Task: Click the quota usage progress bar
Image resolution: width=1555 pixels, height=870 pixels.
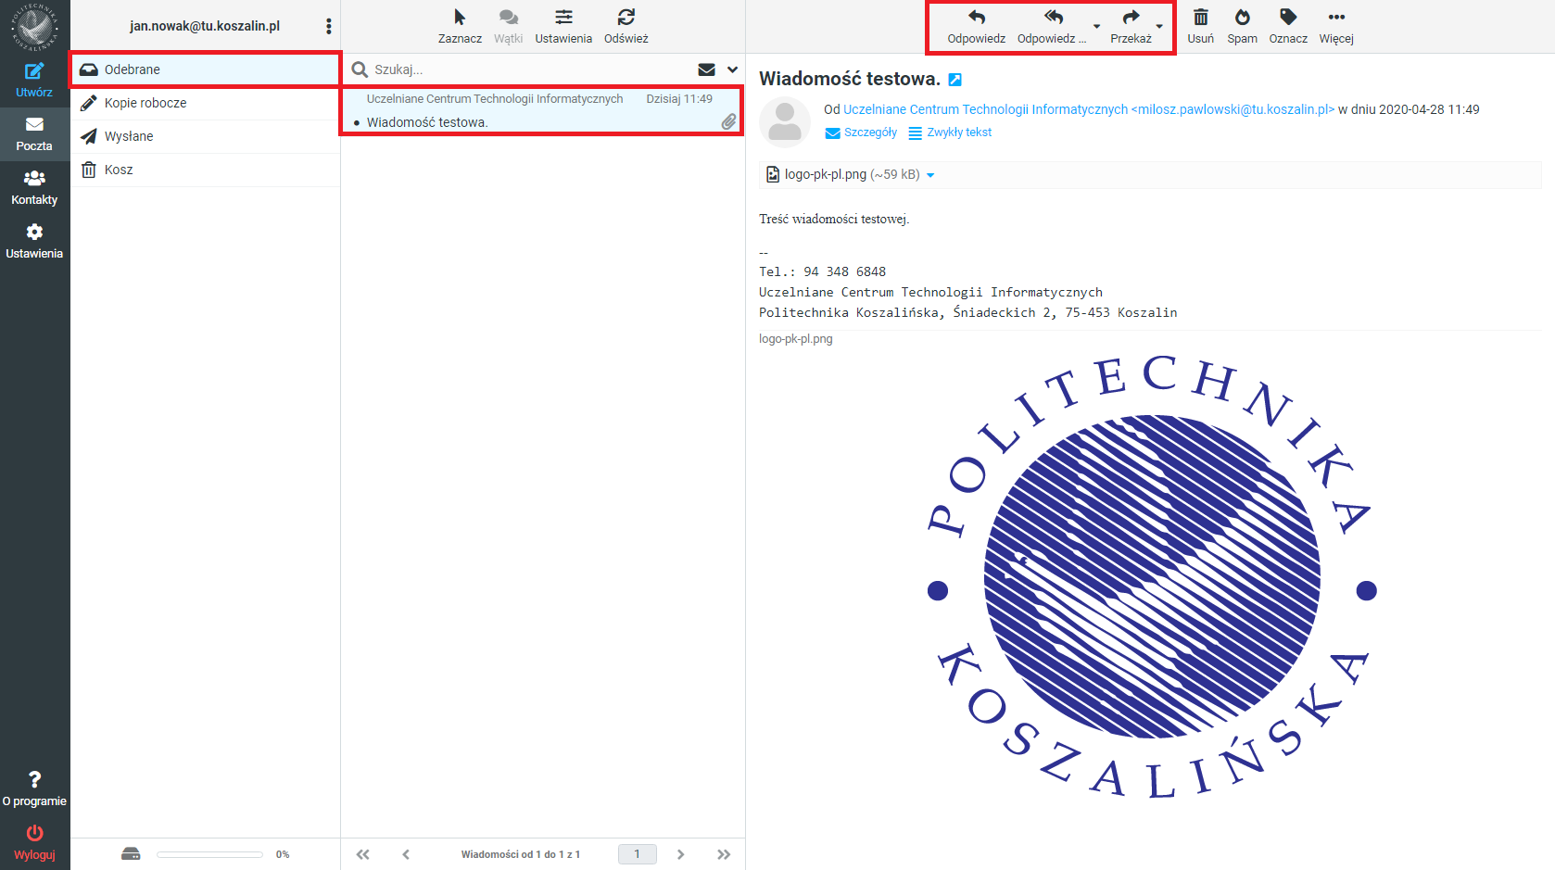Action: coord(209,854)
